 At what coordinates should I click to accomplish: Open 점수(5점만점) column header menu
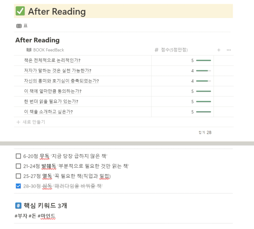[x=171, y=50]
